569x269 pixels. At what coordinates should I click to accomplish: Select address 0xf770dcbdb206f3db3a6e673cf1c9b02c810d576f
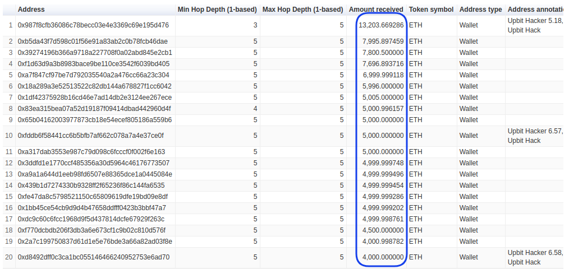(x=91, y=230)
